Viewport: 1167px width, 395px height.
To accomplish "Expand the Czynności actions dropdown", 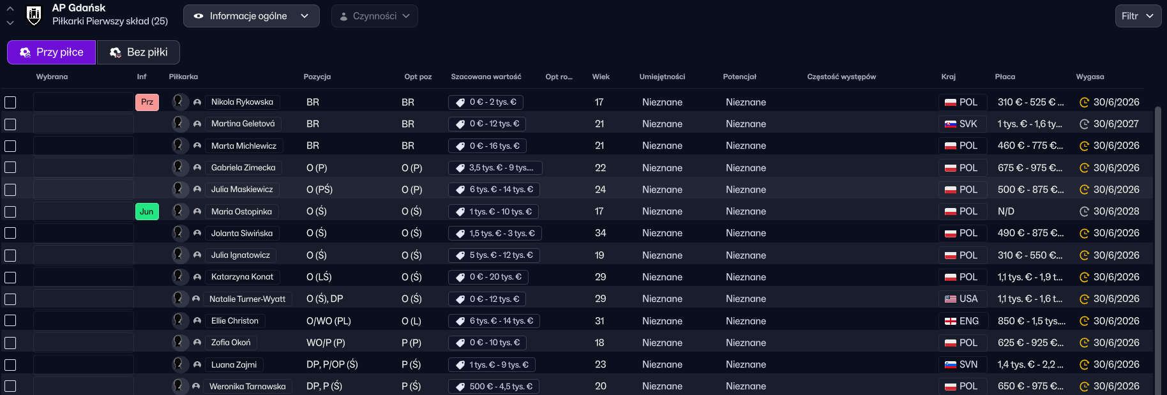I will [374, 16].
